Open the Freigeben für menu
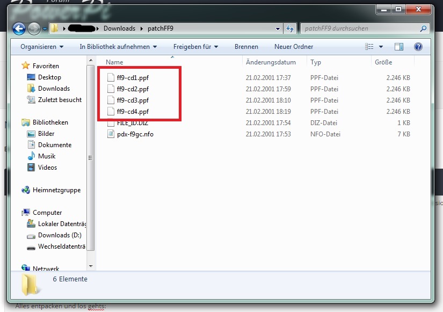 pyautogui.click(x=196, y=47)
